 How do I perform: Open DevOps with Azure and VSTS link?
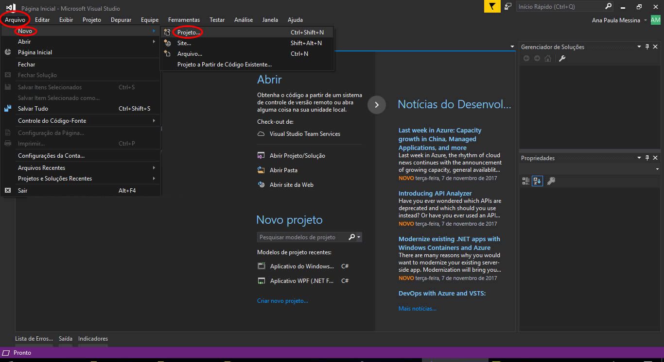tap(442, 294)
